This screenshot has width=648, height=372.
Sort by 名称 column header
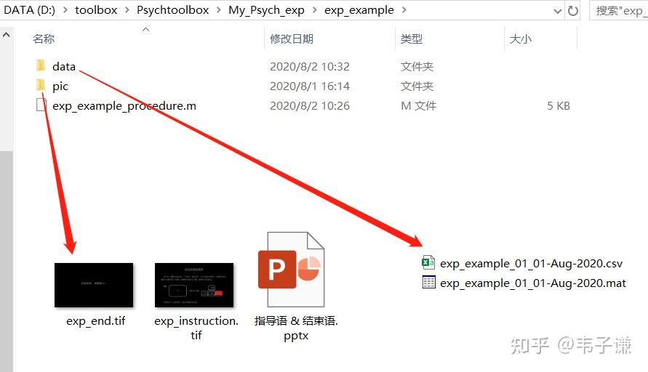click(x=44, y=39)
